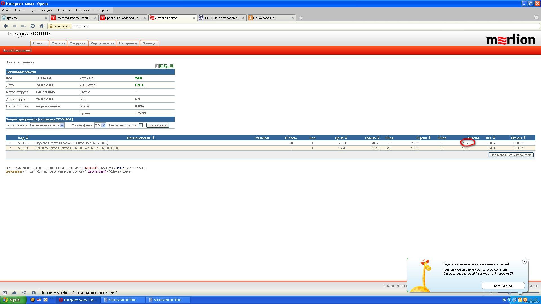The image size is (541, 304).
Task: Sort table by Цена column arrows
Action: click(x=346, y=138)
